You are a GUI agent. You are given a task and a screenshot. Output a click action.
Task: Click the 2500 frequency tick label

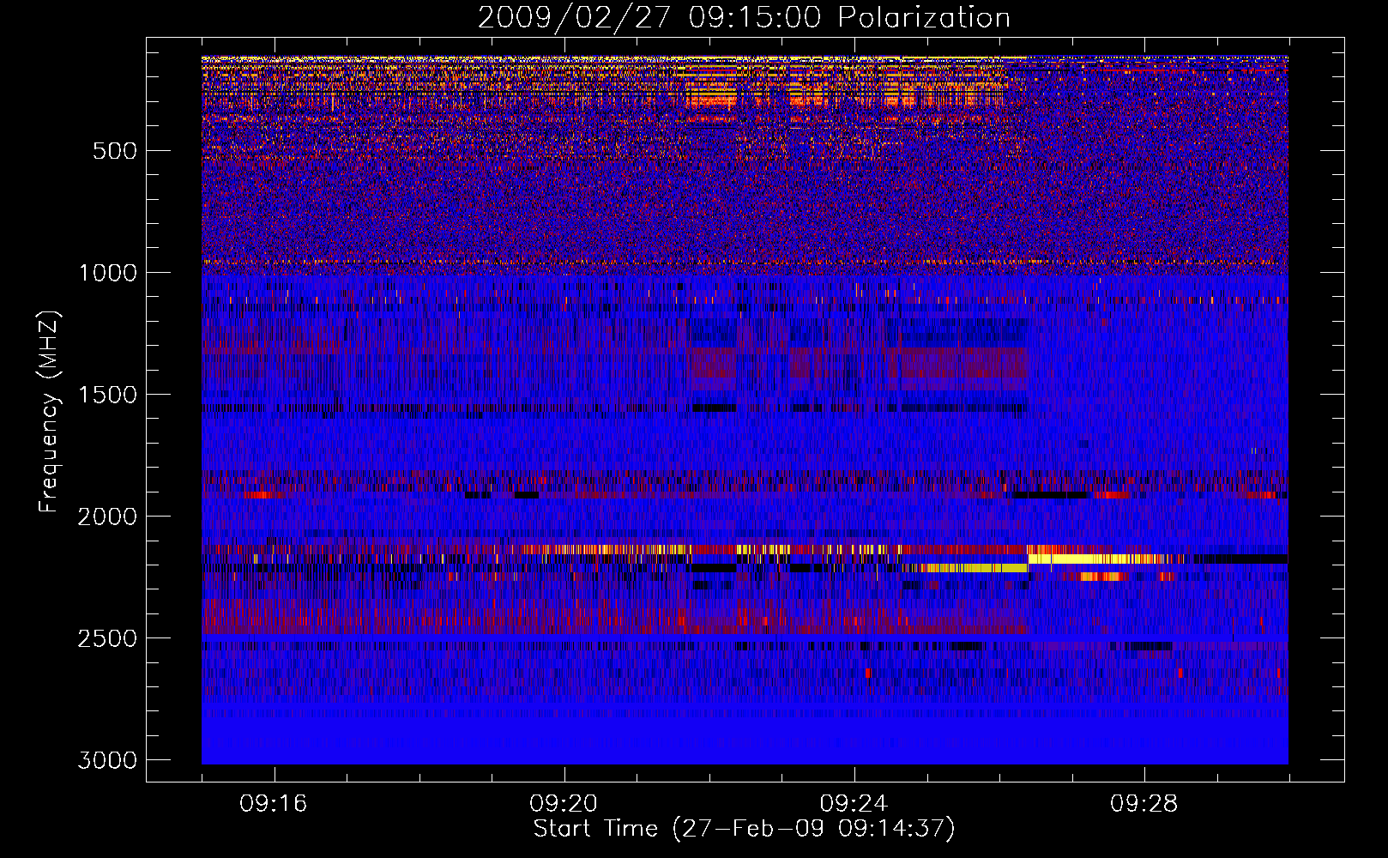(x=108, y=638)
